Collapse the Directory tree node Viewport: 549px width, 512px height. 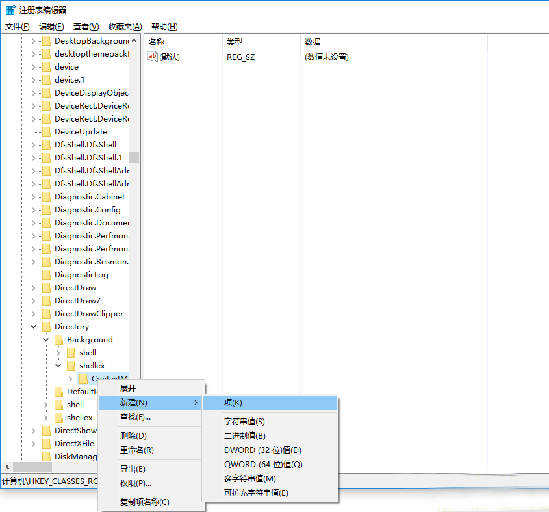(34, 327)
